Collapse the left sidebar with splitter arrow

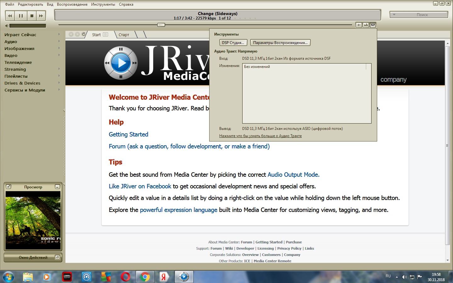64,110
